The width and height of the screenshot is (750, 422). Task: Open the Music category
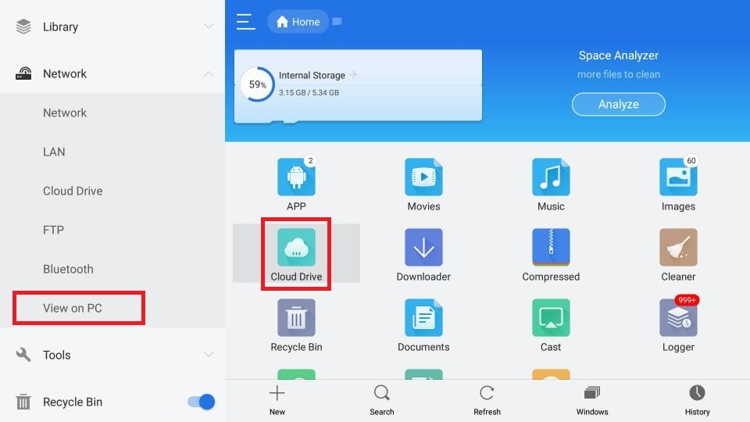(x=551, y=177)
